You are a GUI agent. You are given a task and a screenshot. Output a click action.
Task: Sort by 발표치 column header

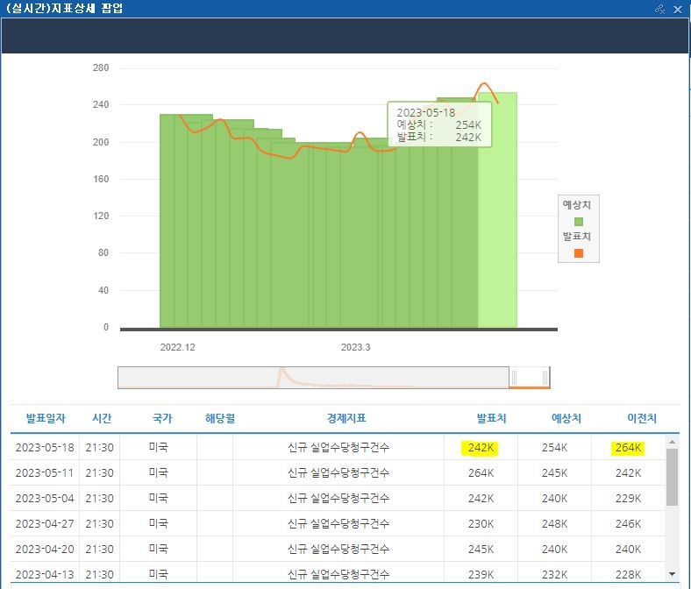491,418
